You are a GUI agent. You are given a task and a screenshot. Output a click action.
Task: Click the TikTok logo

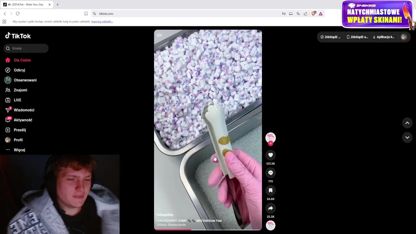pyautogui.click(x=18, y=36)
